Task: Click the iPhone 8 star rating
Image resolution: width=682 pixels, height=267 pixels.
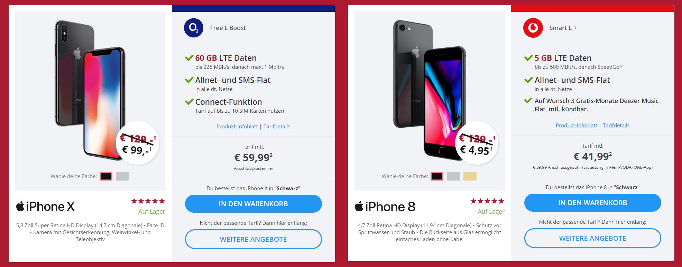Action: (x=487, y=201)
